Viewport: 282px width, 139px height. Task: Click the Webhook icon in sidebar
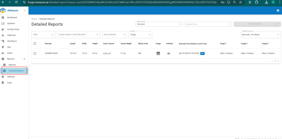[x=3, y=35]
